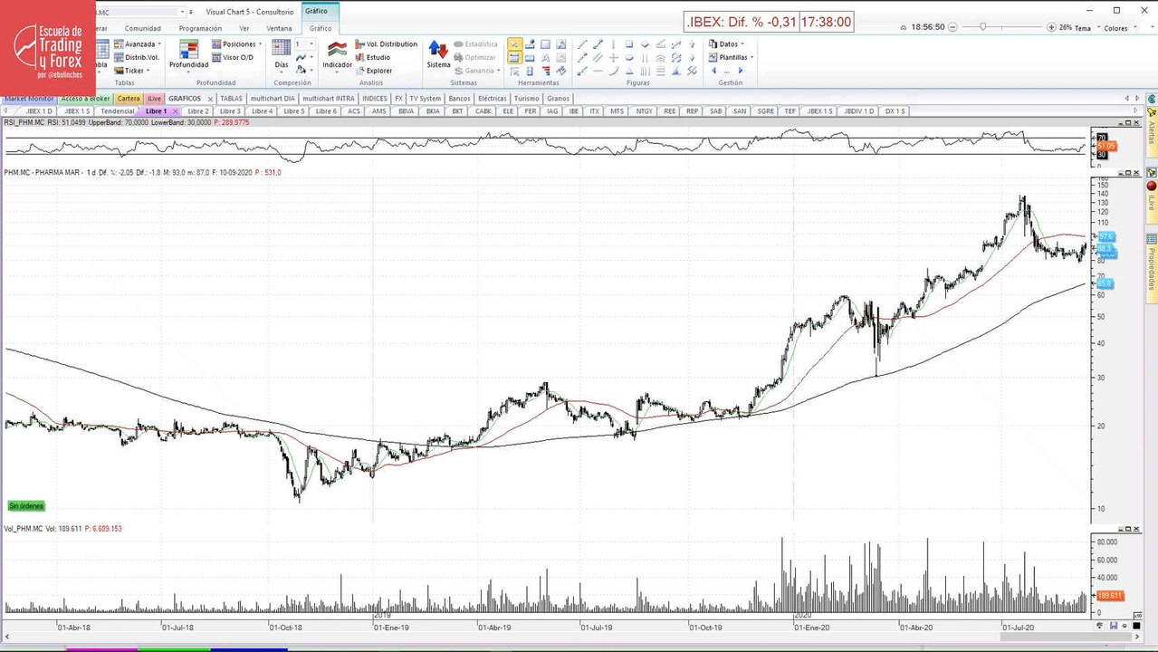The height and width of the screenshot is (652, 1158).
Task: Click the zoom in plus icon
Action: coord(1051,27)
